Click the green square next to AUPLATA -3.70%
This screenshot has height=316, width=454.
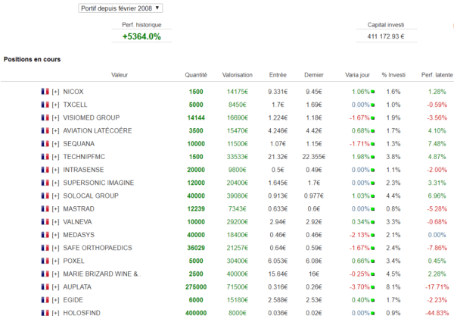(x=372, y=287)
